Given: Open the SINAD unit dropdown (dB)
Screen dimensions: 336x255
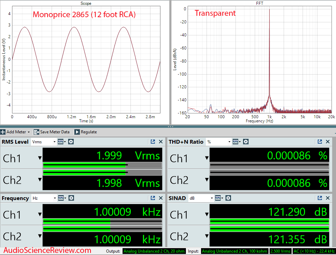Looking at the screenshot, I should click(x=201, y=198).
